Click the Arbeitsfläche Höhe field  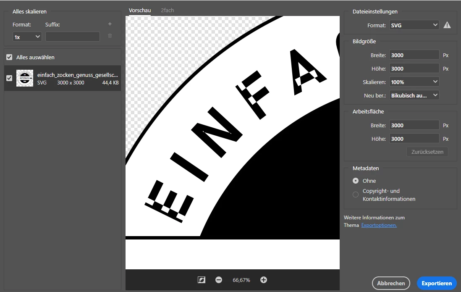[414, 139]
